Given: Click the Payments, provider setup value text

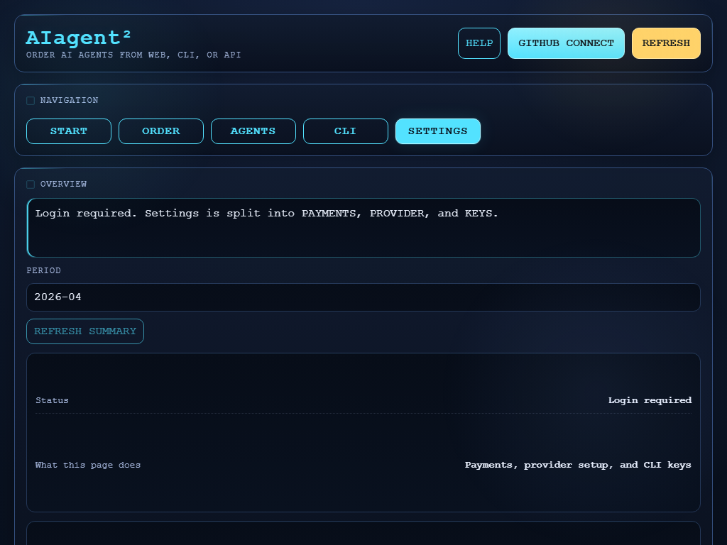Looking at the screenshot, I should pos(577,465).
